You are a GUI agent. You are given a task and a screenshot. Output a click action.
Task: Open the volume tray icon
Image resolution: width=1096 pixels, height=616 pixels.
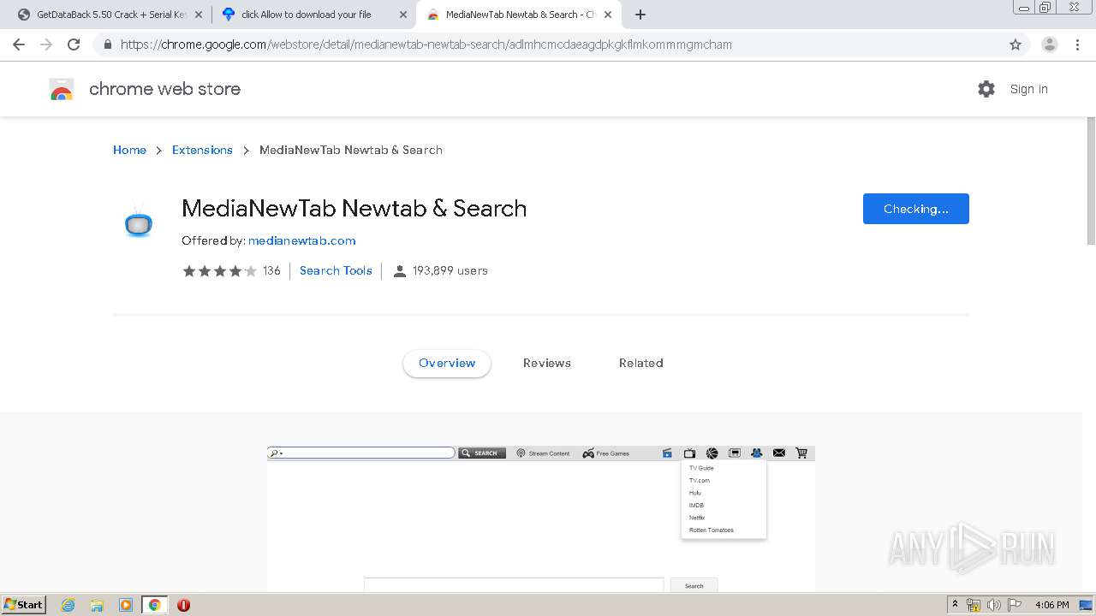tap(993, 605)
